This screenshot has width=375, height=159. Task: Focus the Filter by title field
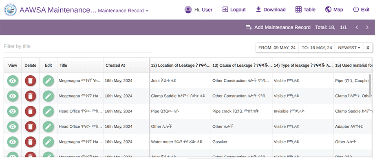(x=78, y=46)
